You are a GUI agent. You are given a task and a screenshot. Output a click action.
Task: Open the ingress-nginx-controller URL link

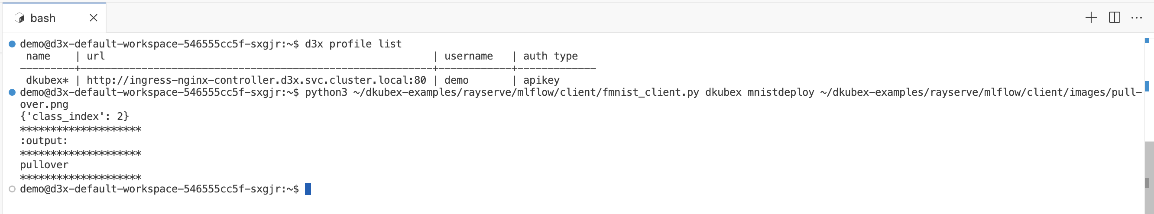tap(256, 80)
